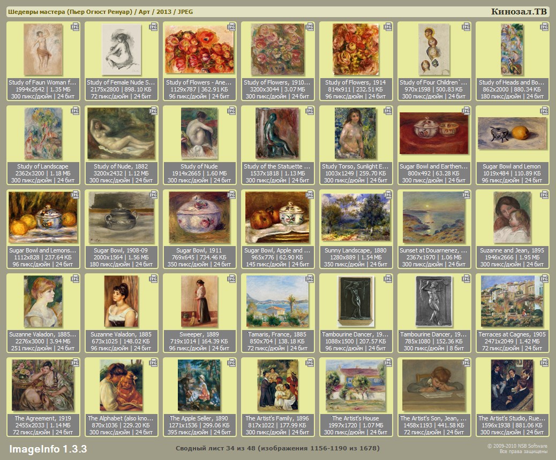
Task: Select the JPG badge on Study of Flowers - Ane… card
Action: 231,27
